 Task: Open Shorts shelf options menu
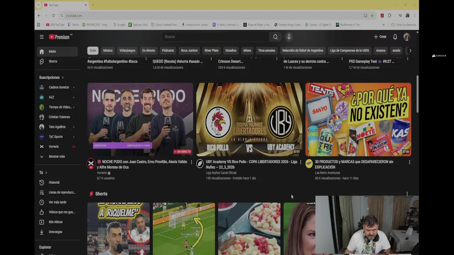407,194
